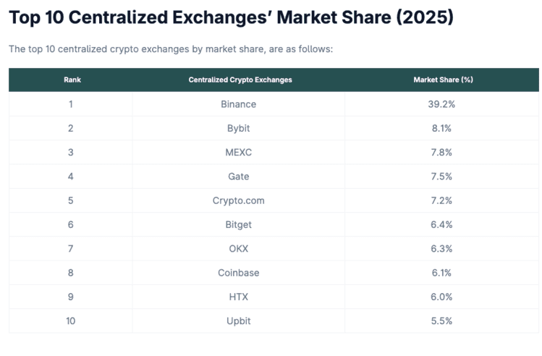The image size is (542, 356).
Task: Click the 39.2% market share value
Action: [441, 104]
